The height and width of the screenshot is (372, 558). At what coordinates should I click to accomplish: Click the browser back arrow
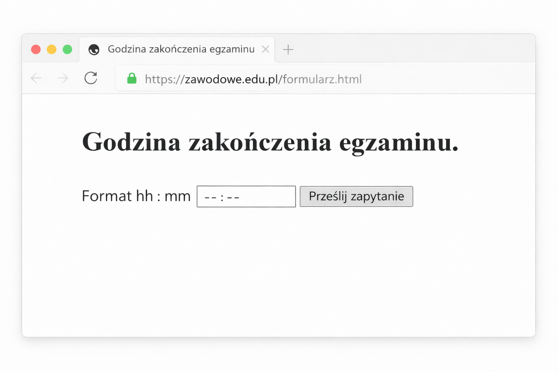36,78
